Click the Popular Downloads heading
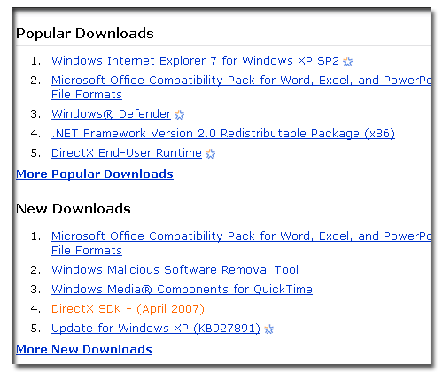The height and width of the screenshot is (372, 443). click(x=85, y=34)
